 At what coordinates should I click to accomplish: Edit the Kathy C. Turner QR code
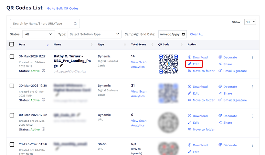(194, 64)
